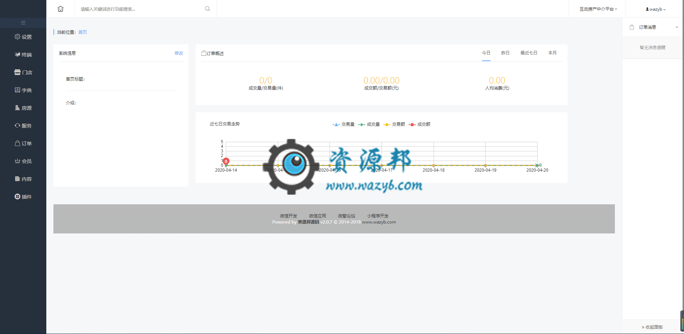Toggle 交易量 legend series in chart
Screen dimensions: 684x334
point(343,124)
